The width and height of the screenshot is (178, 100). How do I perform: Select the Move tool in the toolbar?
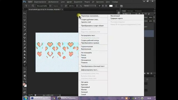coord(25,13)
